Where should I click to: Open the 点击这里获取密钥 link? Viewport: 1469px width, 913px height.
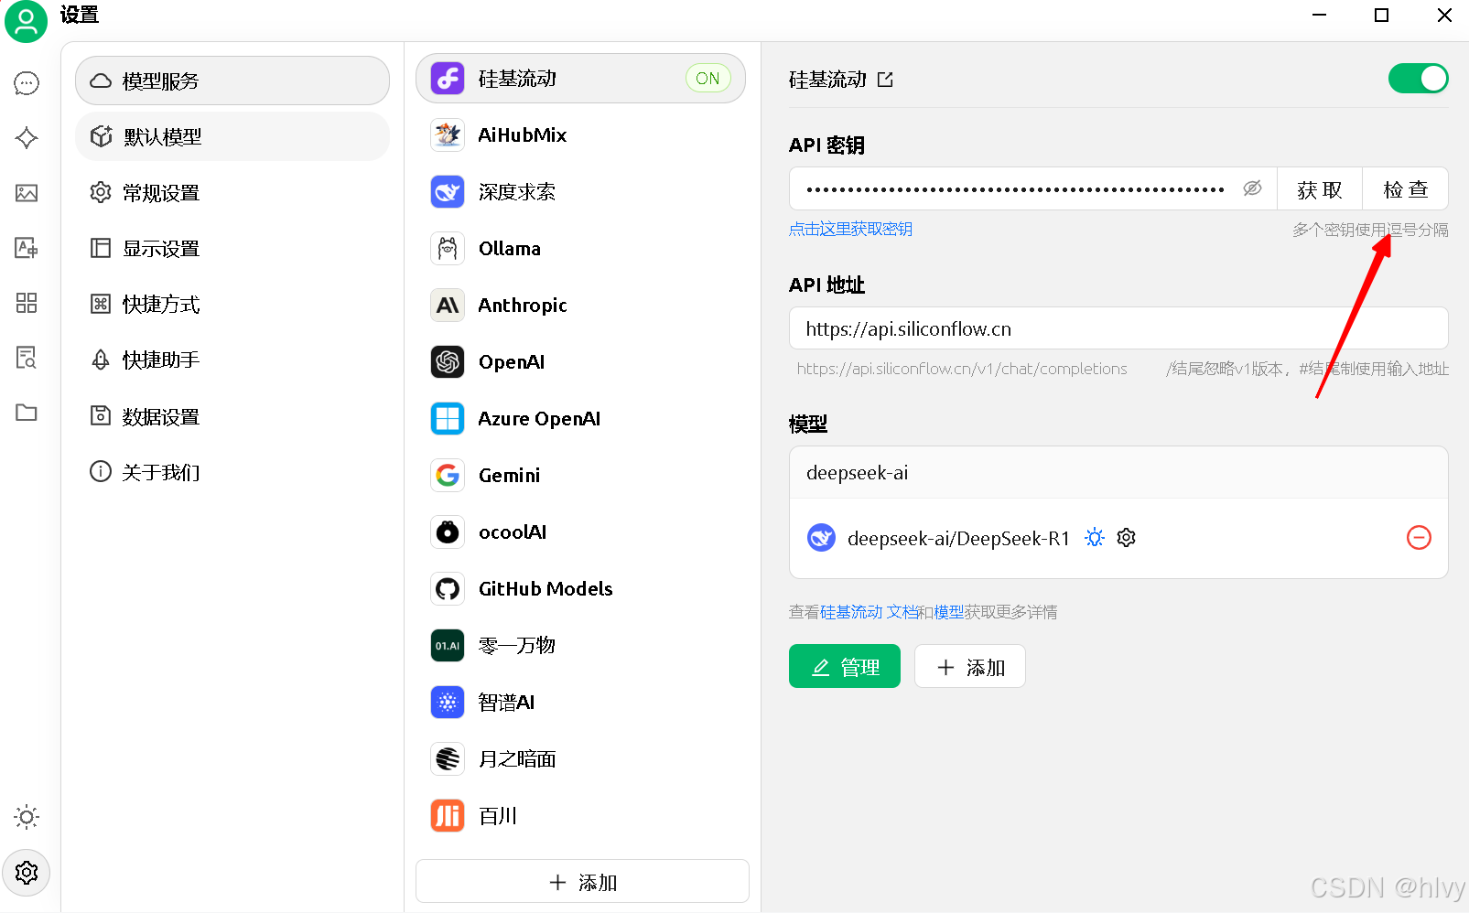[x=850, y=229]
